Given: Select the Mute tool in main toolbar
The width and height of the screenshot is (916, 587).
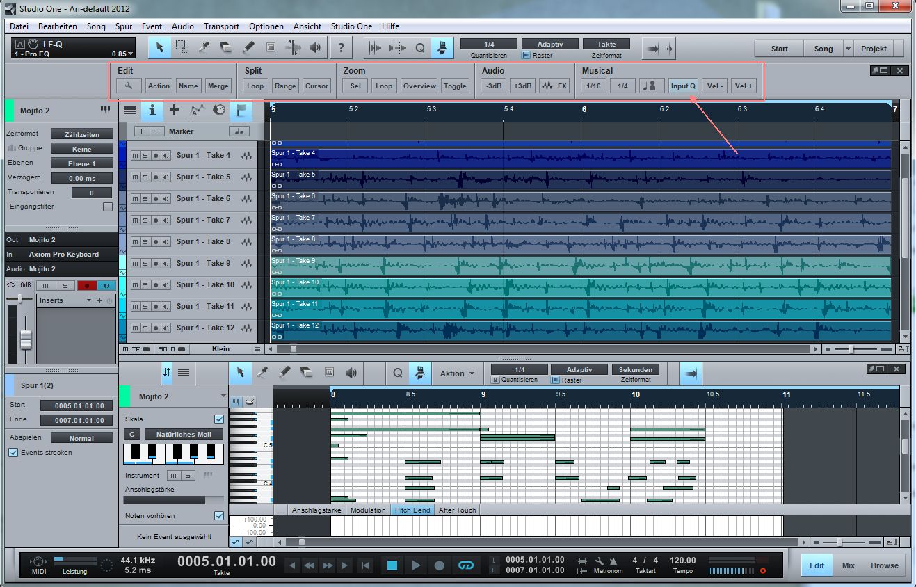Looking at the screenshot, I should [271, 47].
